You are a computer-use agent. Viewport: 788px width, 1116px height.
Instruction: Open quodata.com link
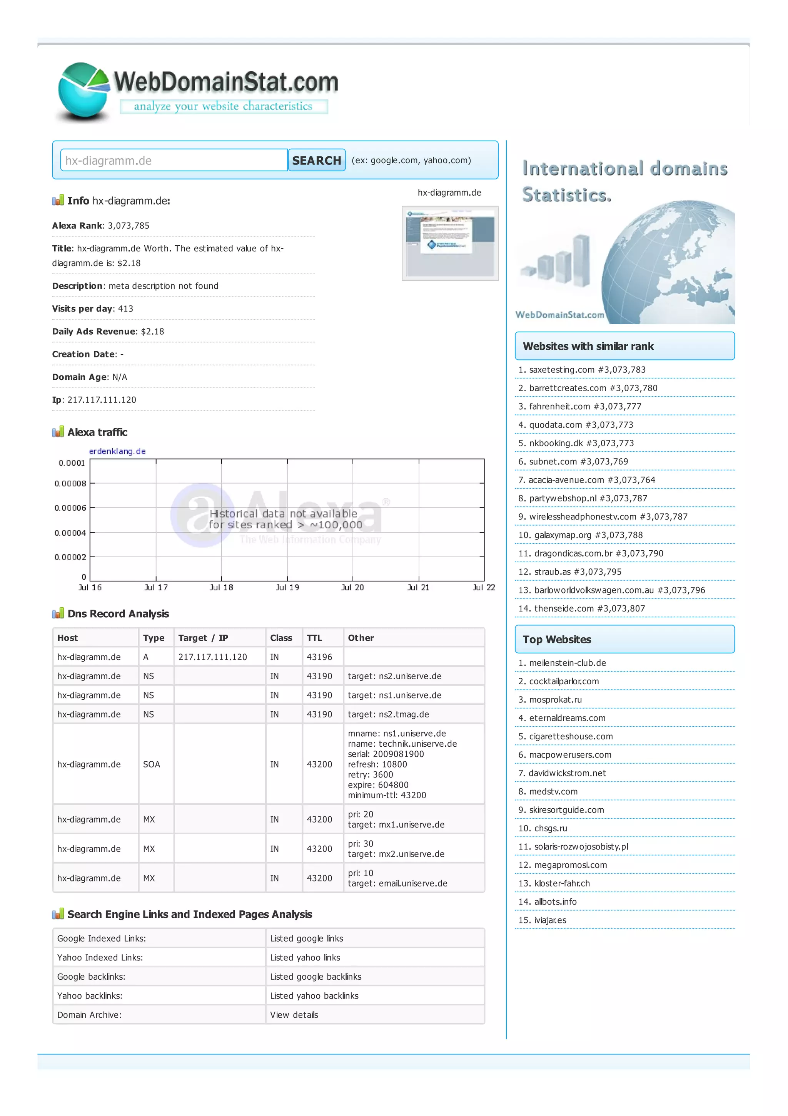556,425
